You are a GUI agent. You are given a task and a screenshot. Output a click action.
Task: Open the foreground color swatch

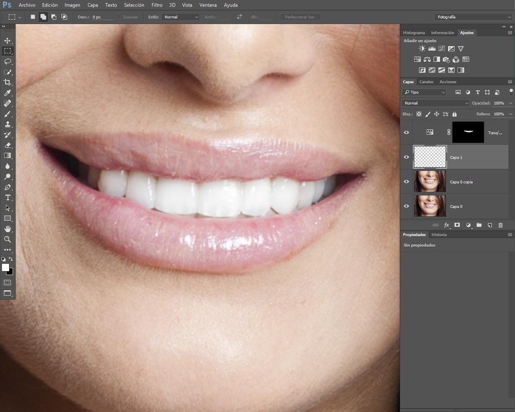tap(5, 268)
